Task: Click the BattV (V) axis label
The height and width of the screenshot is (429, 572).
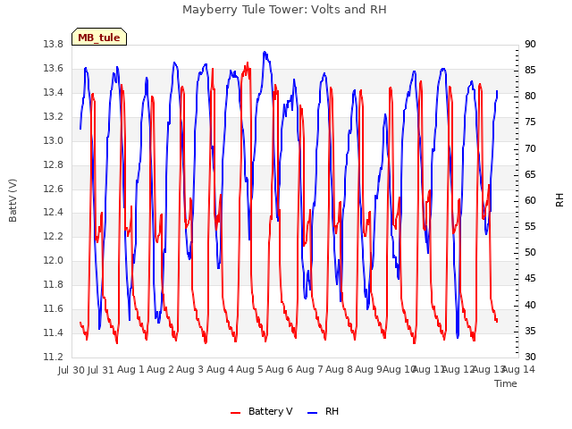Action: pyautogui.click(x=13, y=200)
